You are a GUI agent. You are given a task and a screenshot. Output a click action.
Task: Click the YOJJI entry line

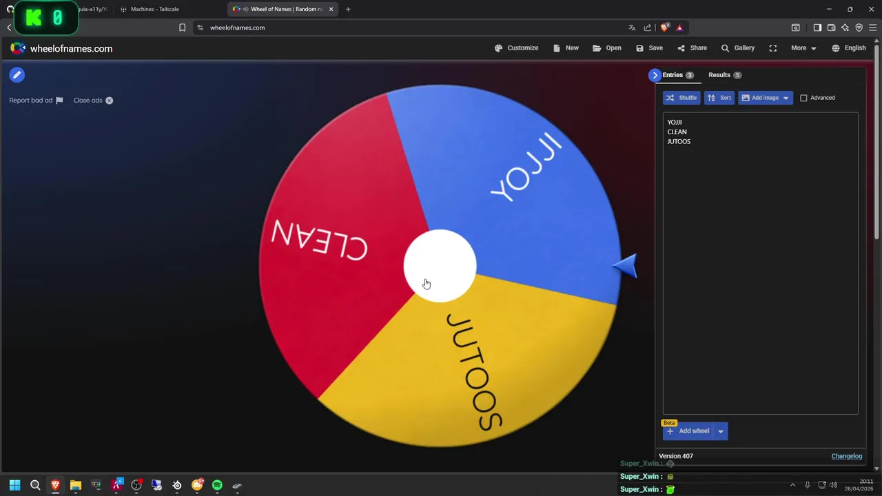[x=675, y=122]
